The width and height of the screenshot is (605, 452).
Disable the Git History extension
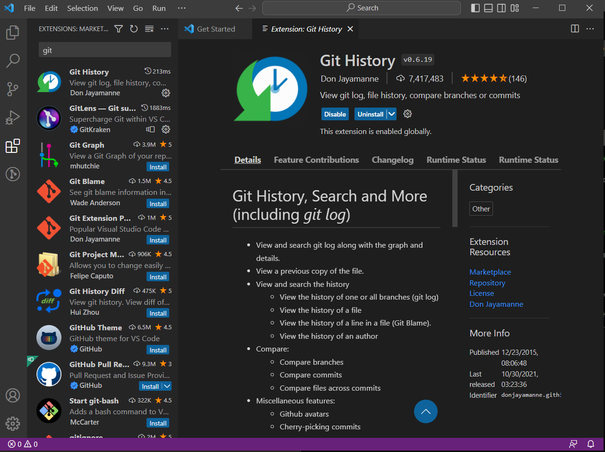[x=335, y=114]
